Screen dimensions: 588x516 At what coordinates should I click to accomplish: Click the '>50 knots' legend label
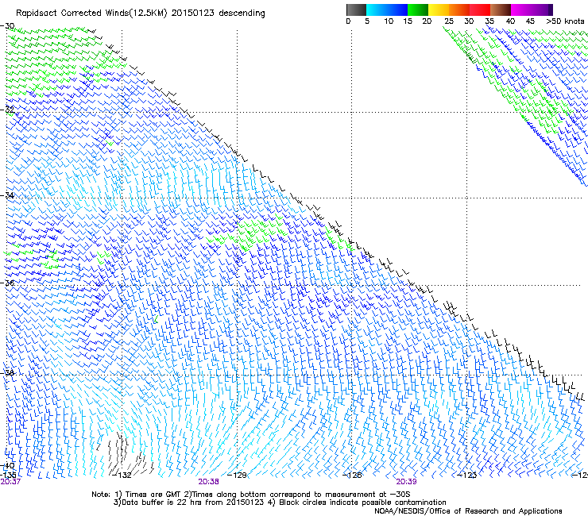[x=565, y=21]
